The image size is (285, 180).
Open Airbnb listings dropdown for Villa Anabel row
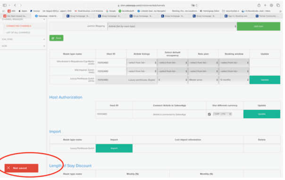click(x=142, y=63)
